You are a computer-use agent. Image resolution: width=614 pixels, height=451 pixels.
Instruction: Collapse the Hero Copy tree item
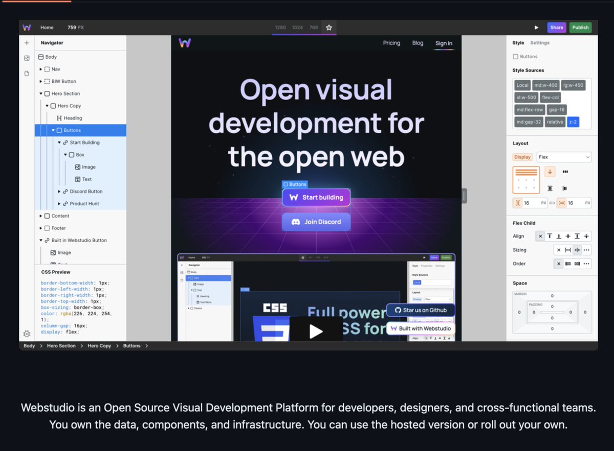point(47,106)
